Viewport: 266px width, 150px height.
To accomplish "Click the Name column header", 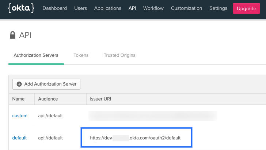I will 18,99.
